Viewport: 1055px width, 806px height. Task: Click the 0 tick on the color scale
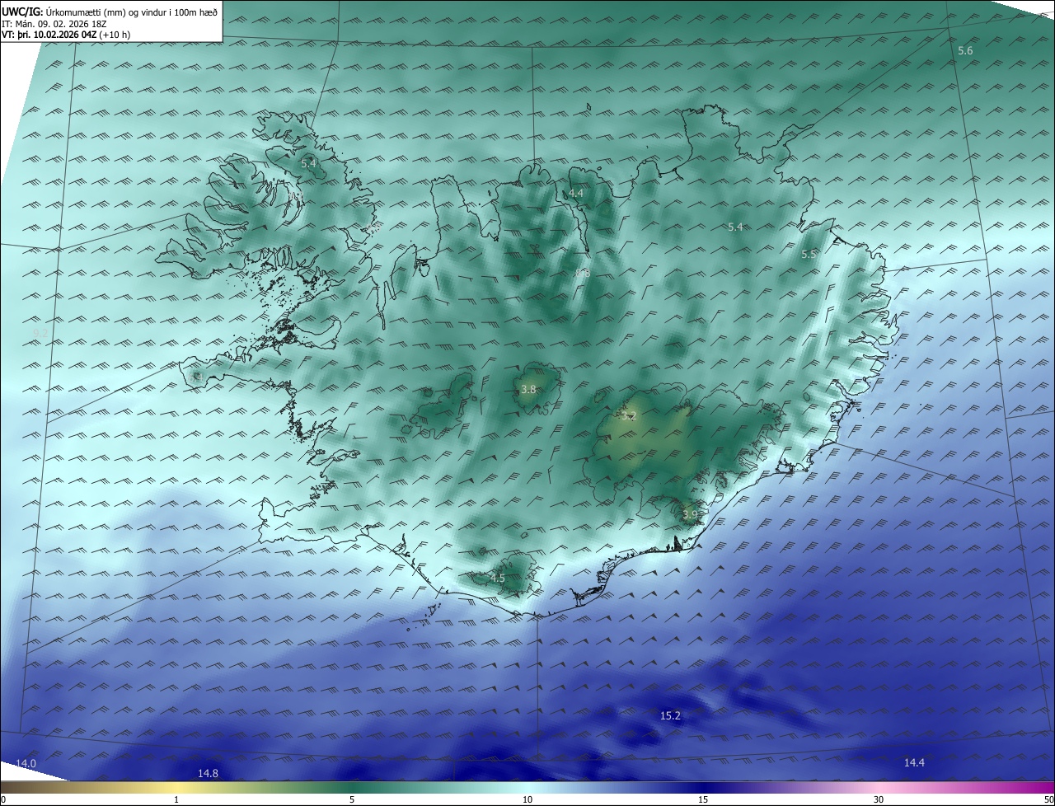(x=3, y=799)
